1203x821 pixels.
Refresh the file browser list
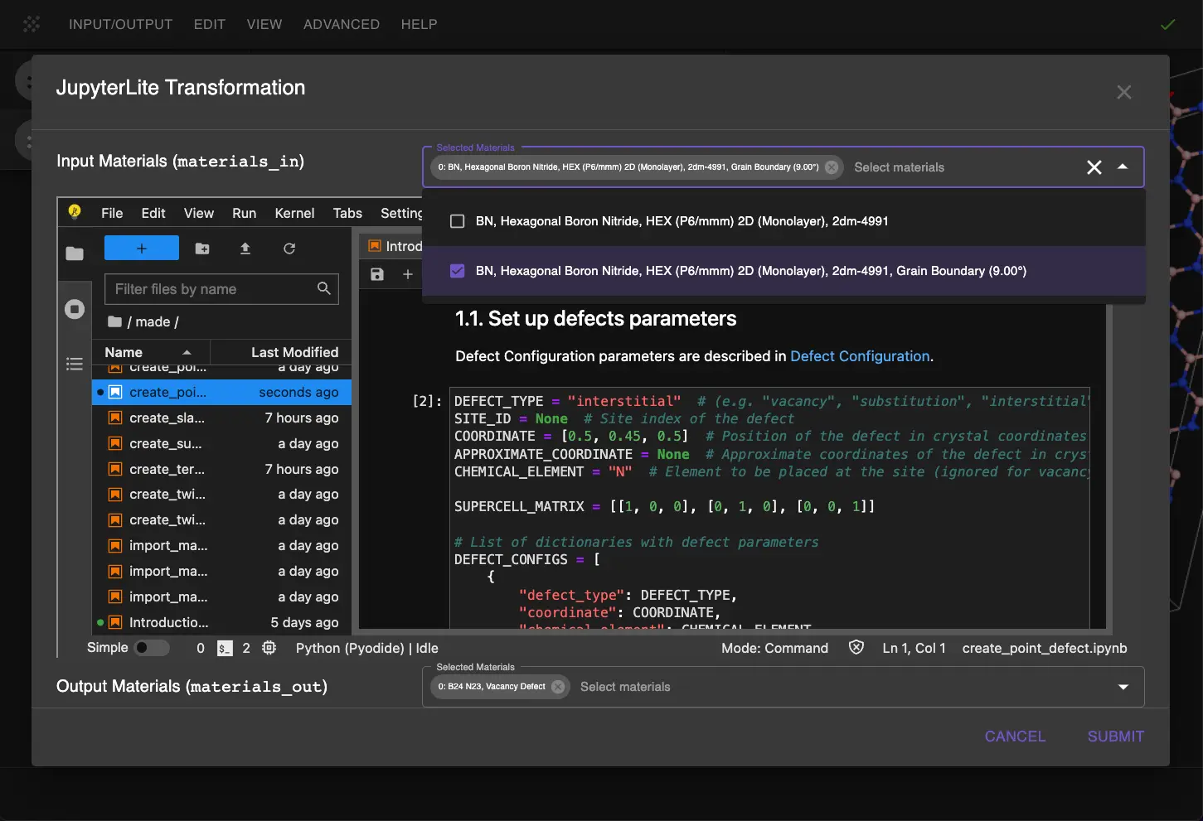289,249
